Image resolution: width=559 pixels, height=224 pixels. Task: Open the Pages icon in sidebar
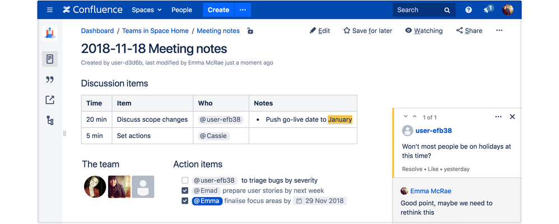coord(50,59)
